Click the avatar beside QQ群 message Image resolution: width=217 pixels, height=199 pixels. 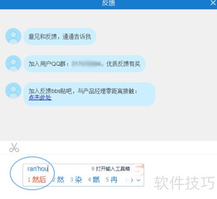pos(13,63)
